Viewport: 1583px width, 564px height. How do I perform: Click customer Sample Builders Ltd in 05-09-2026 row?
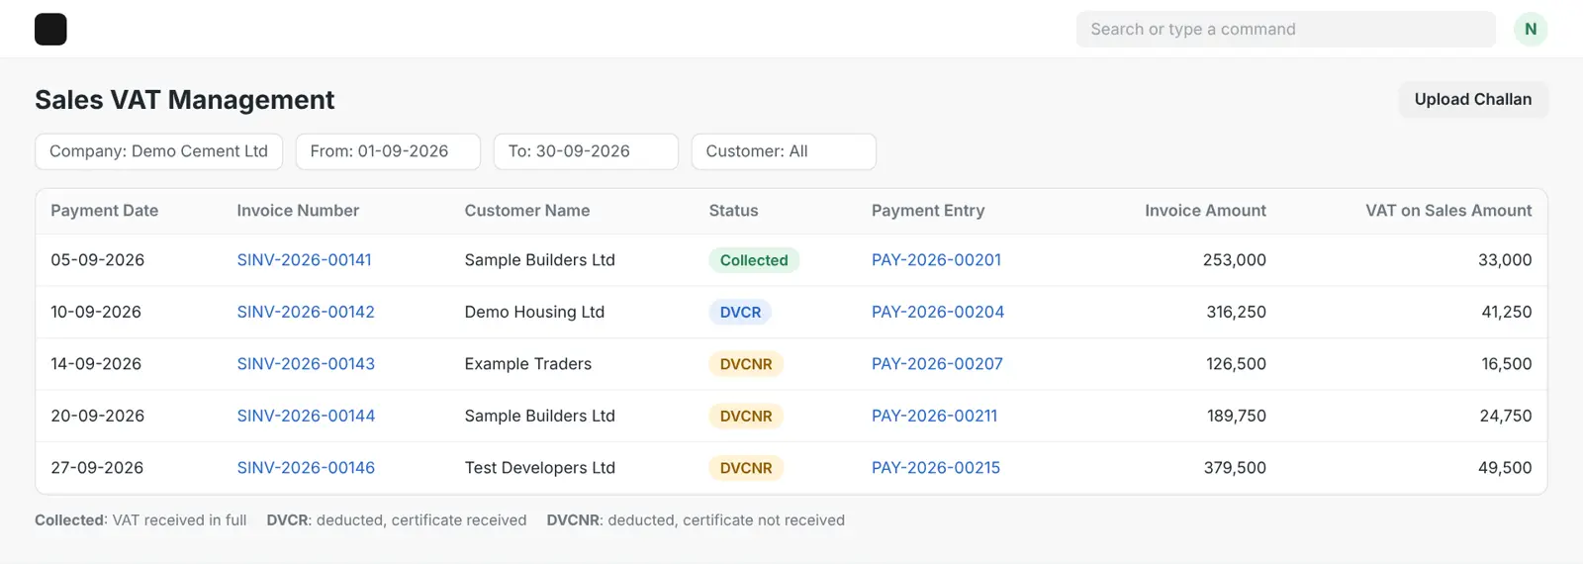click(540, 260)
